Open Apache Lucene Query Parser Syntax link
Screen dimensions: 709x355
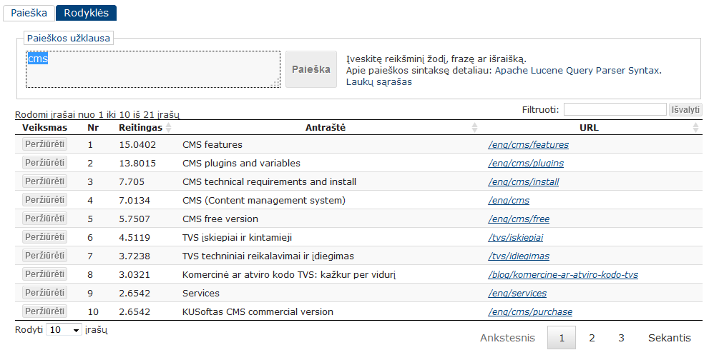click(577, 71)
